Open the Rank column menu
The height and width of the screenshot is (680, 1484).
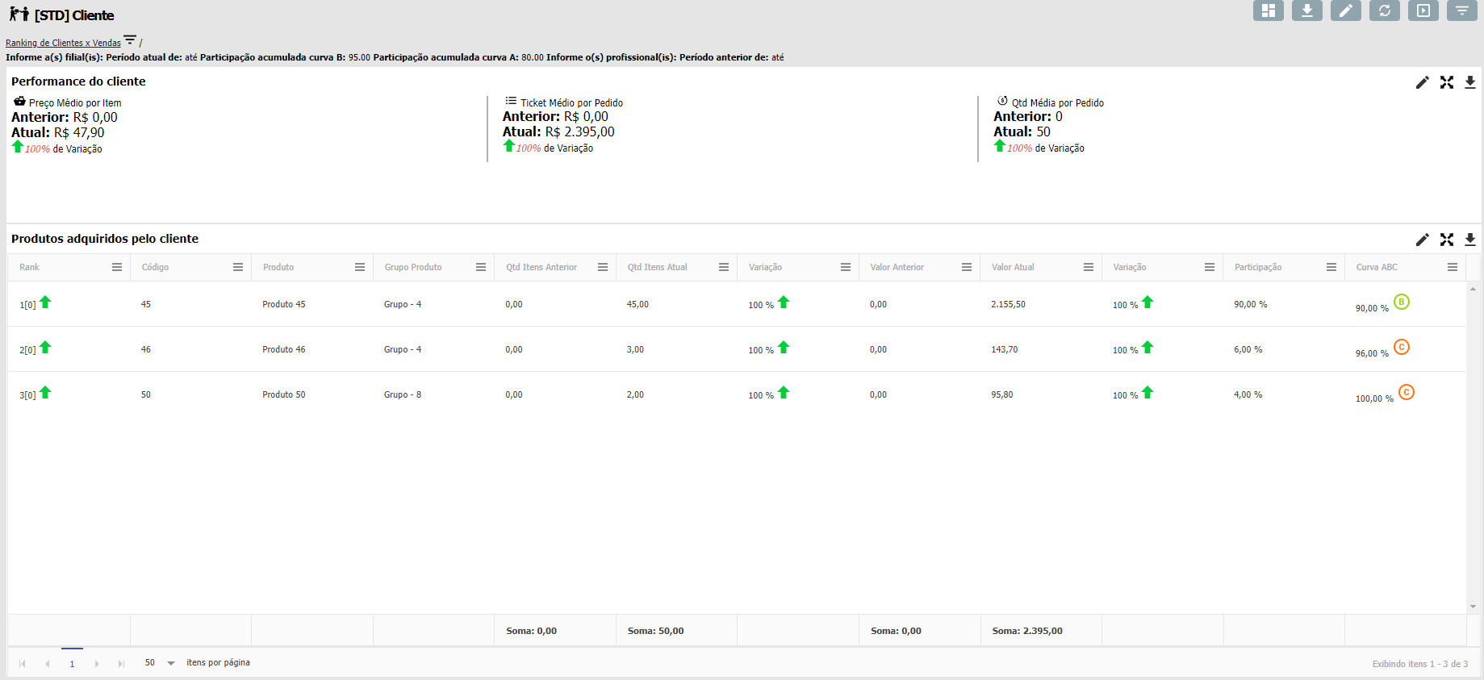[117, 267]
